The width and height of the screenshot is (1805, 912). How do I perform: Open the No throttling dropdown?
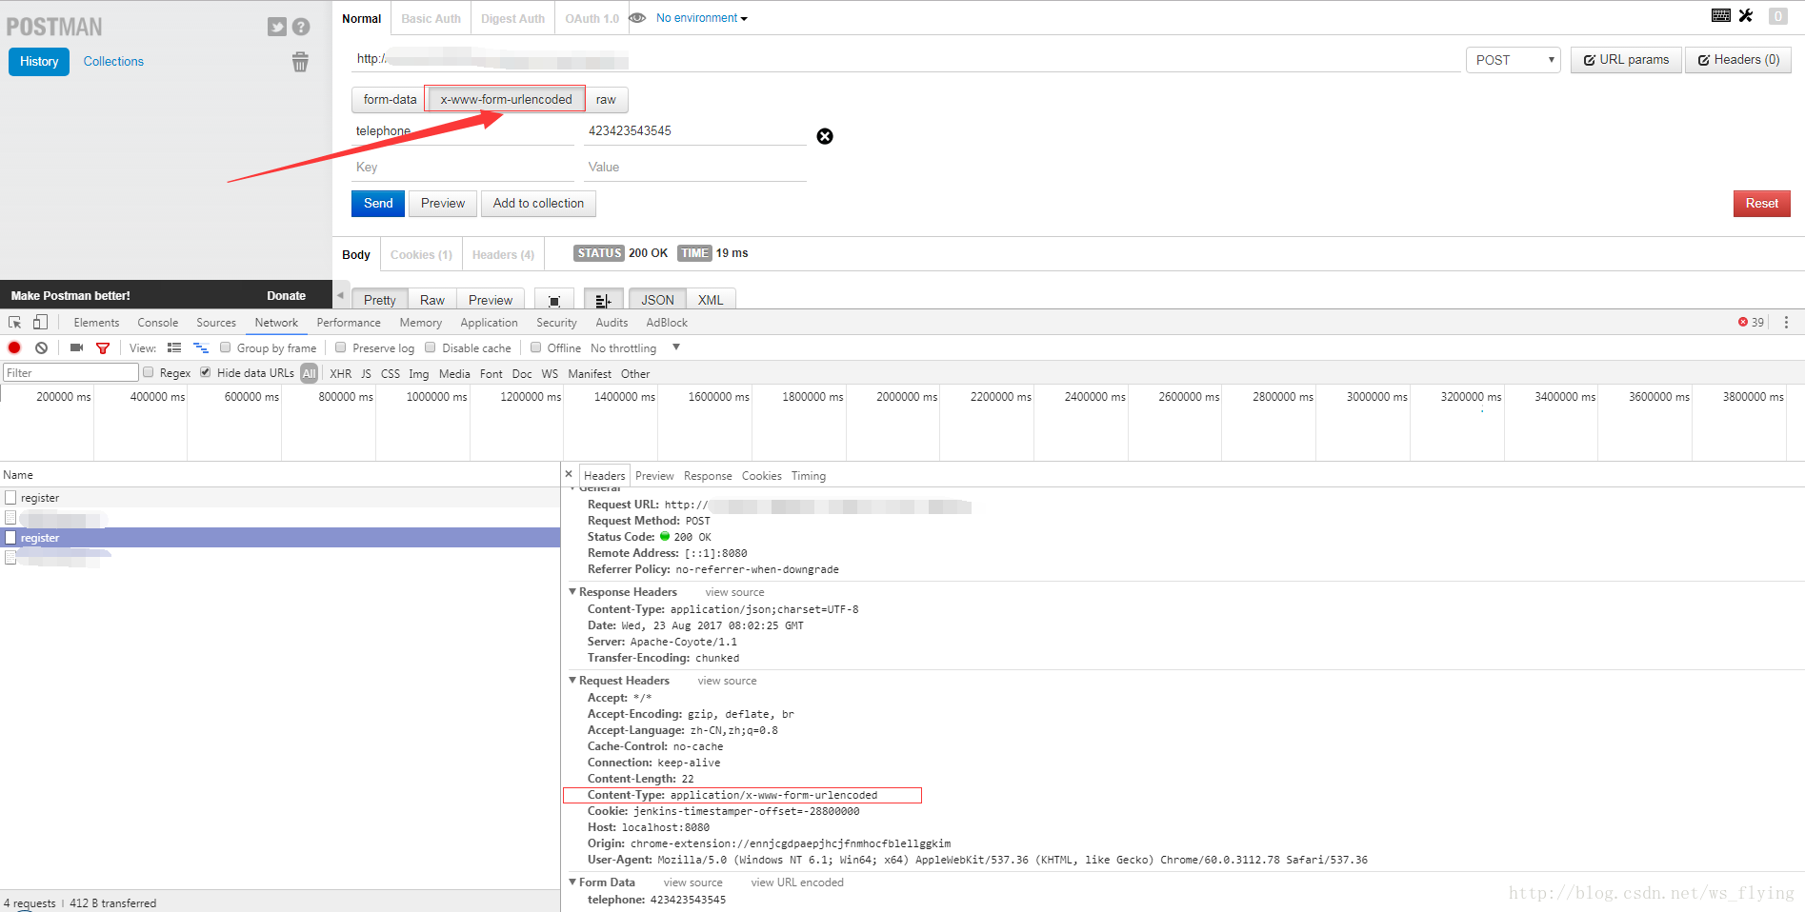pos(634,347)
